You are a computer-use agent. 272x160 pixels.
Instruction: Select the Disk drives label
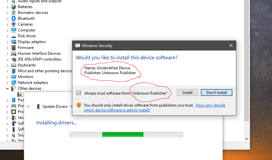click(x=27, y=36)
